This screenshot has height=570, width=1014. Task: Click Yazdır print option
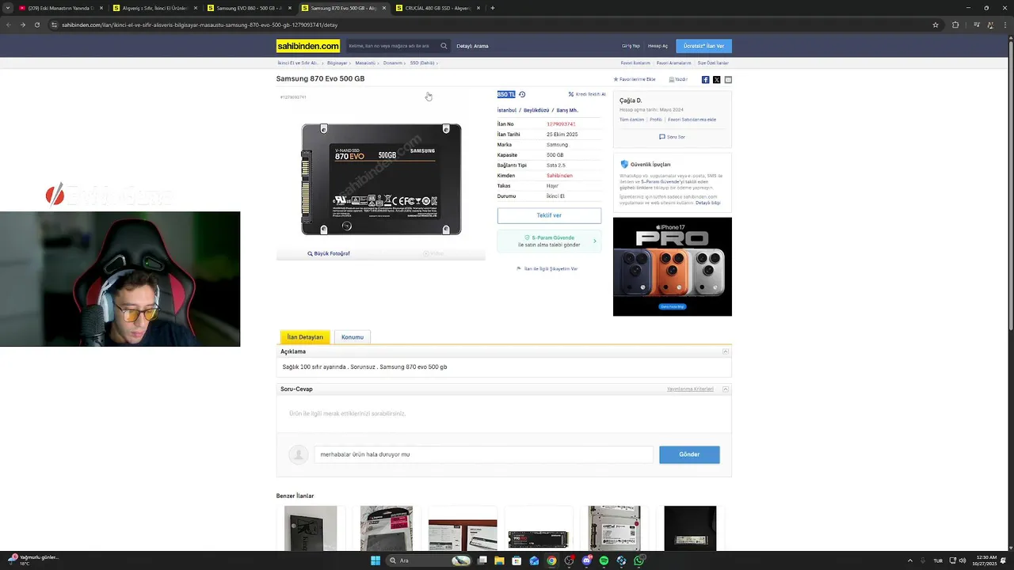678,79
